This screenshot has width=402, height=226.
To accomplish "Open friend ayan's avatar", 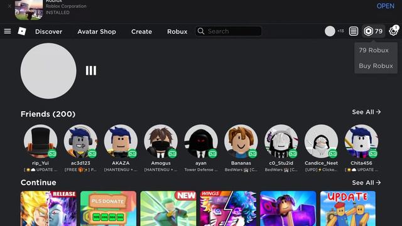I will tap(201, 141).
